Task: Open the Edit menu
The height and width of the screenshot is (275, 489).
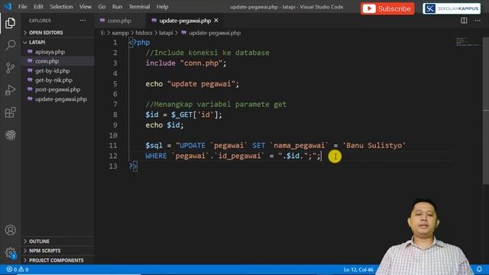Action: [38, 7]
